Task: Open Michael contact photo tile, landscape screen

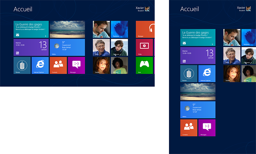Action: (x=119, y=65)
